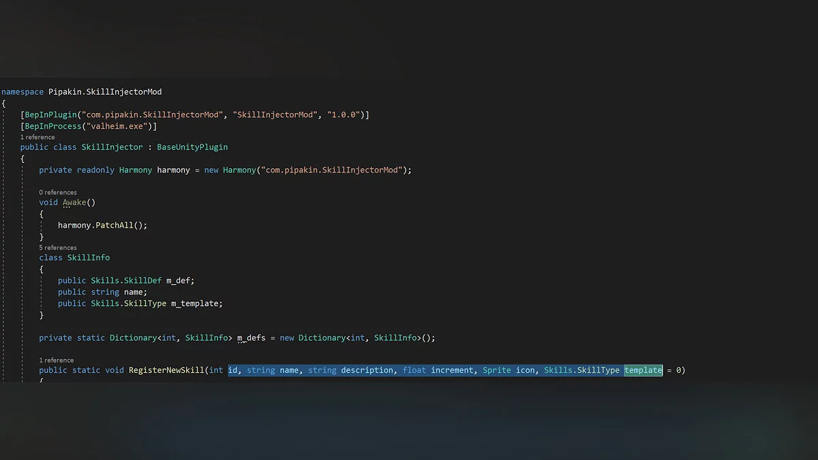
Task: Click the highlighted 'template' parameter
Action: coord(643,370)
